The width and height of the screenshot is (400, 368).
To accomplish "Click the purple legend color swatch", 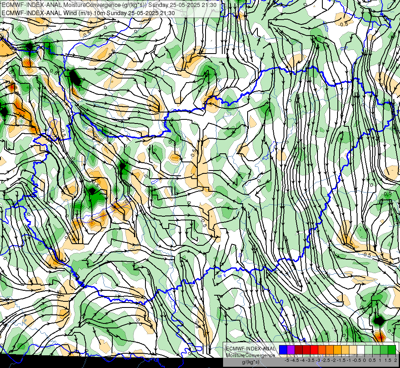I will [x=291, y=350].
